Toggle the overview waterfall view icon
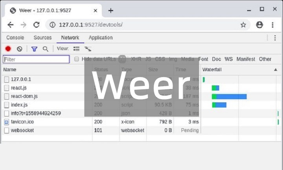 (x=88, y=49)
